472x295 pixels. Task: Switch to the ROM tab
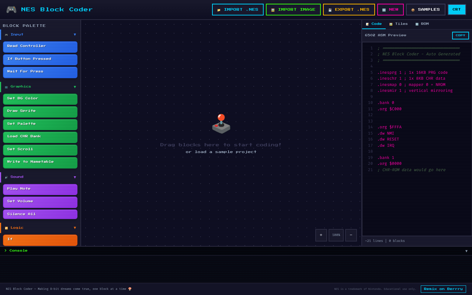click(422, 24)
